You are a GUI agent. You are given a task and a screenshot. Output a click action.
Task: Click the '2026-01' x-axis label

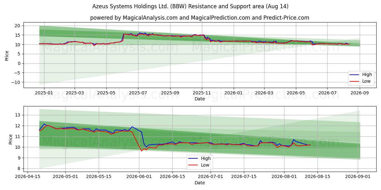(x=234, y=93)
